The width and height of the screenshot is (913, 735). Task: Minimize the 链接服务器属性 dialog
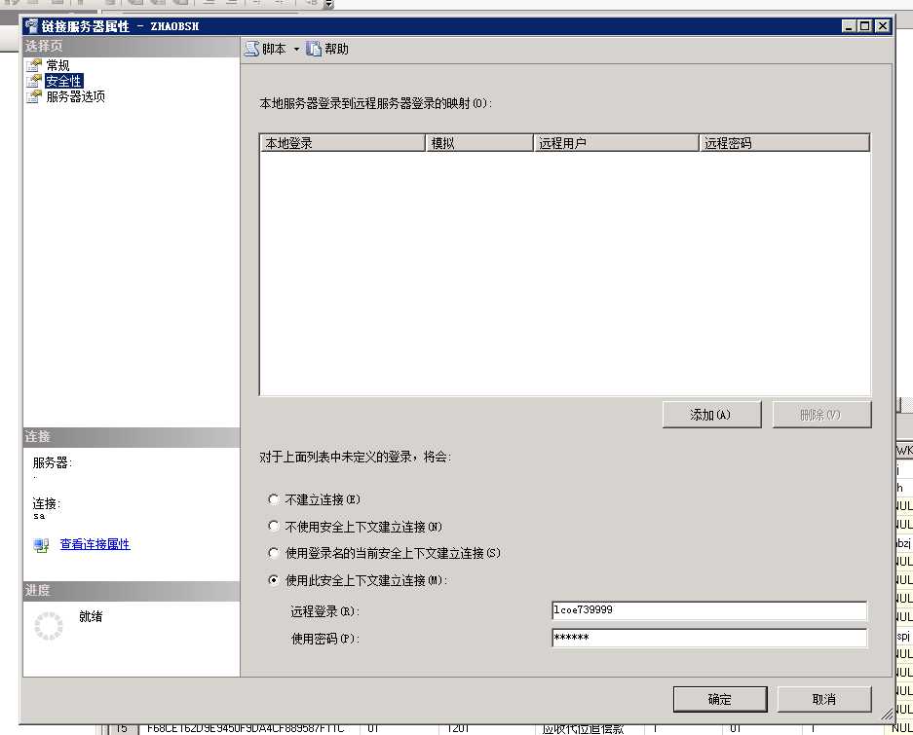coord(849,26)
